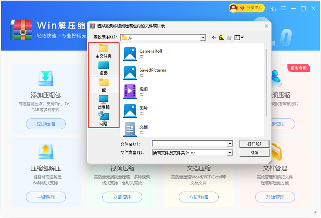321x218 pixels.
Task: Expand the 查找范围 location dropdown
Action: 203,37
